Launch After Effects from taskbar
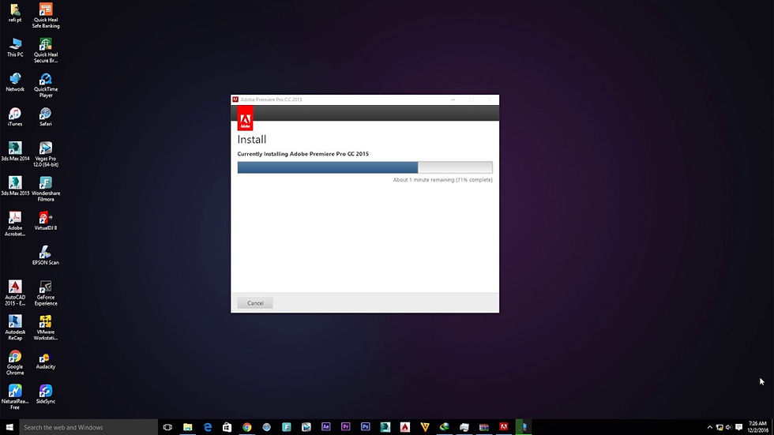 click(x=325, y=427)
